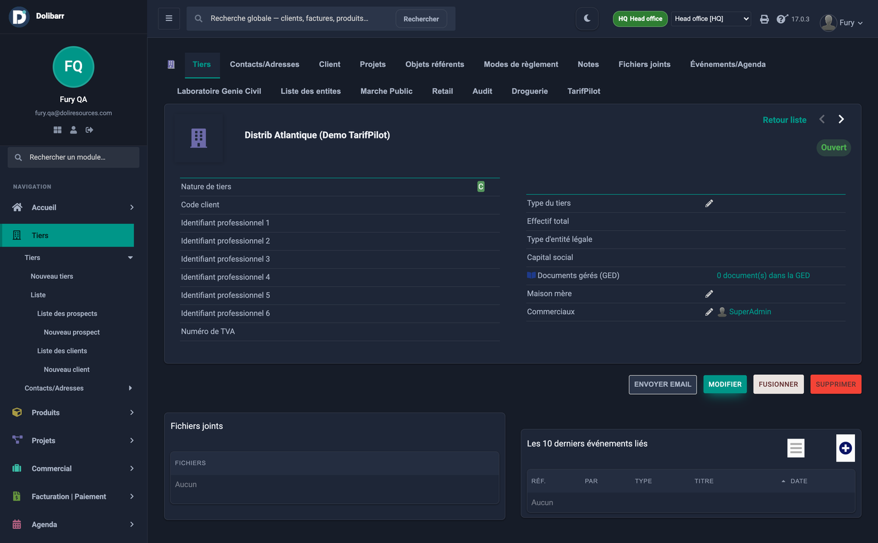
Task: Open events list view icon
Action: pos(796,448)
